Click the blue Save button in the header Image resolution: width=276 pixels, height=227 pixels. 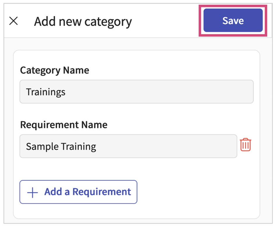(x=233, y=20)
